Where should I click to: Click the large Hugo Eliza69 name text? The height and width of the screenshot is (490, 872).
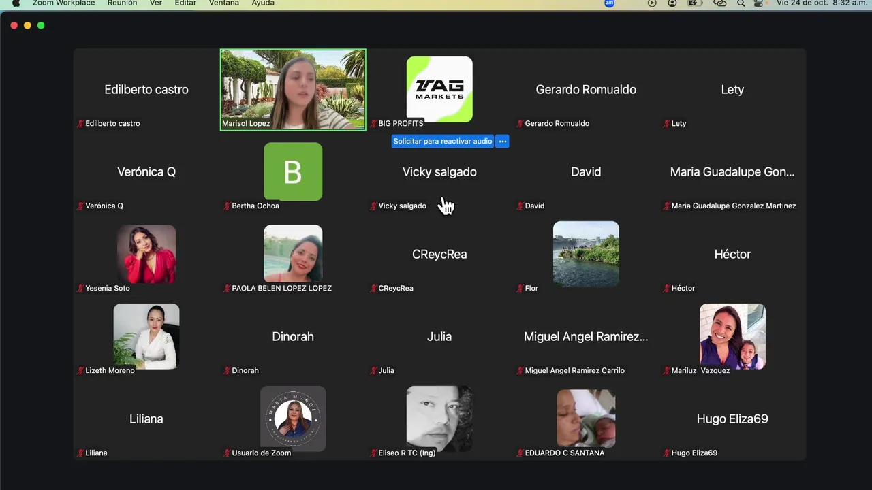click(x=732, y=419)
